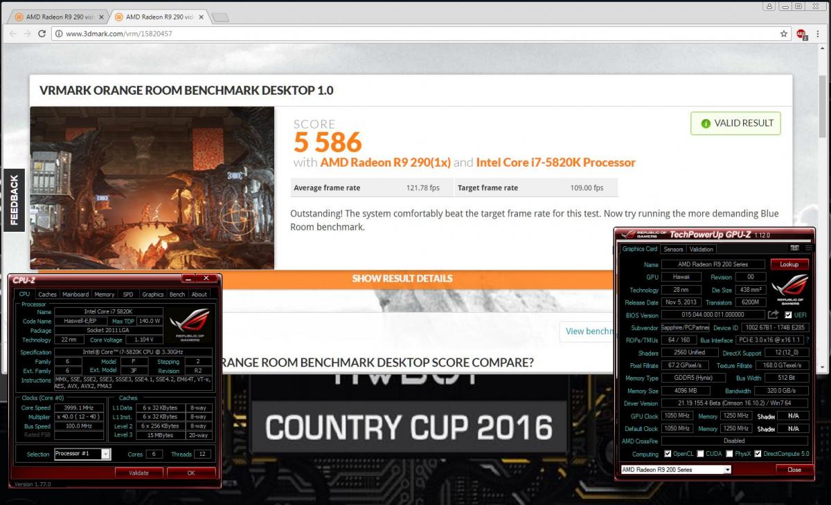
Task: Open the Processor #1 selection dropdown
Action: pos(105,454)
